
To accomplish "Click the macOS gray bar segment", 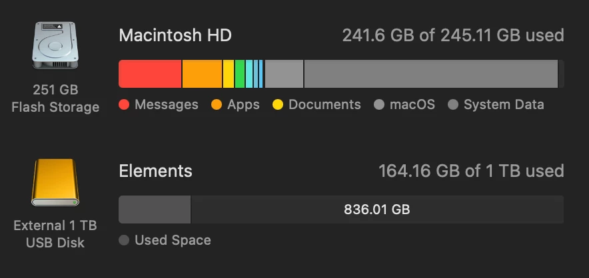I will point(284,74).
